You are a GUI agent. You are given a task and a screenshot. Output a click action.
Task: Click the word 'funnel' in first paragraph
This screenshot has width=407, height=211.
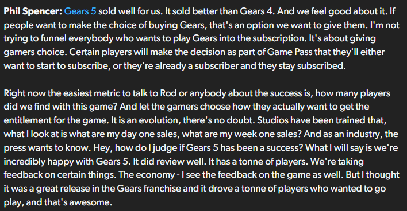(53, 38)
